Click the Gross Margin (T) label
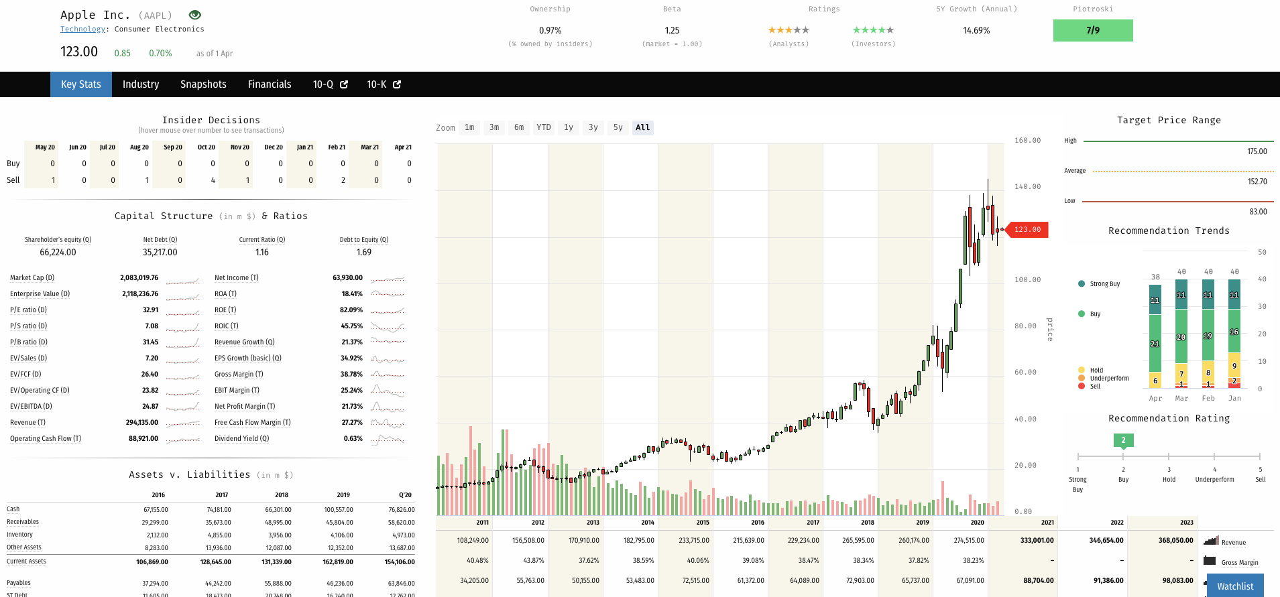Image resolution: width=1280 pixels, height=597 pixels. coord(239,375)
